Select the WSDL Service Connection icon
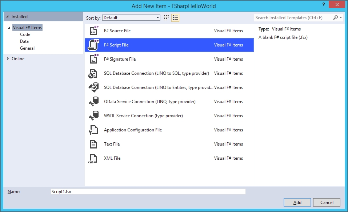 [x=94, y=116]
